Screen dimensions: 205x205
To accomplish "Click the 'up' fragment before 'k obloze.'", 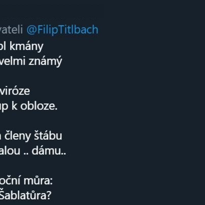I will click(x=4, y=106).
